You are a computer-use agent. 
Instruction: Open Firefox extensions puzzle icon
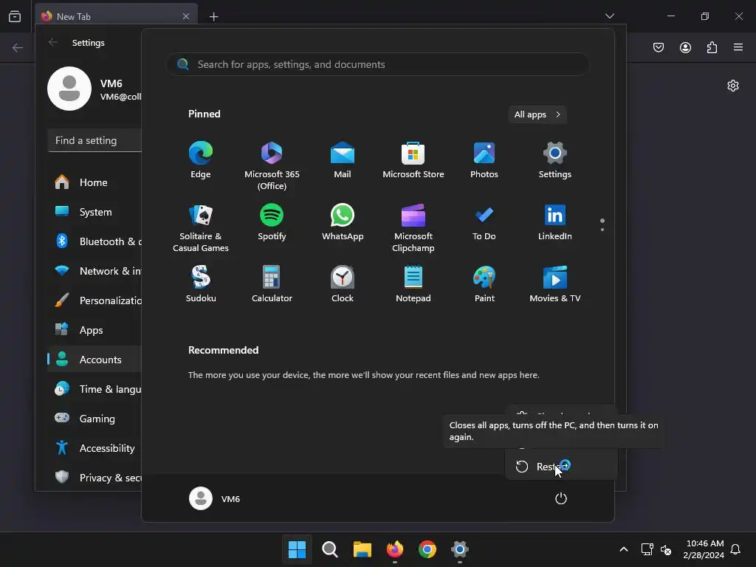coord(712,47)
